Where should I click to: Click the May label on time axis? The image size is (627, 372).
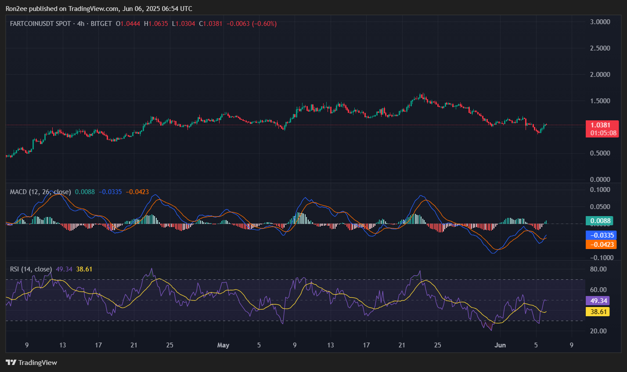coord(223,345)
